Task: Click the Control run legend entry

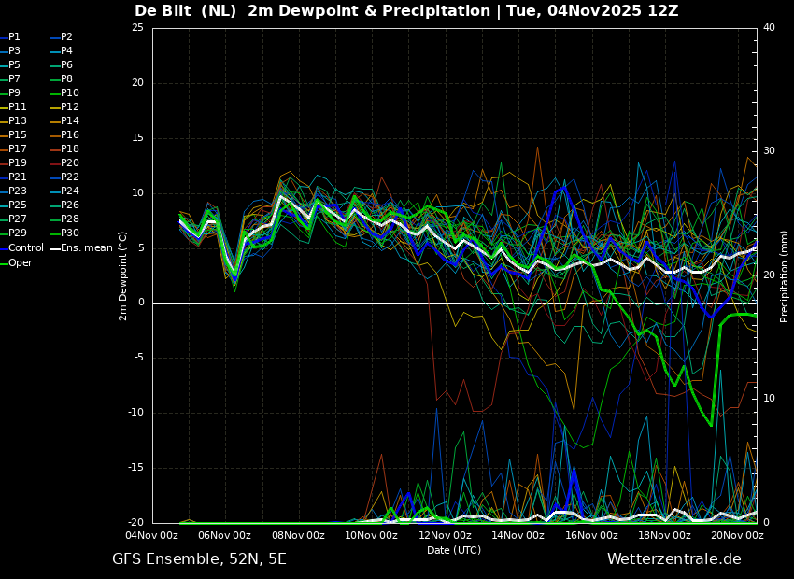Action: coord(25,248)
